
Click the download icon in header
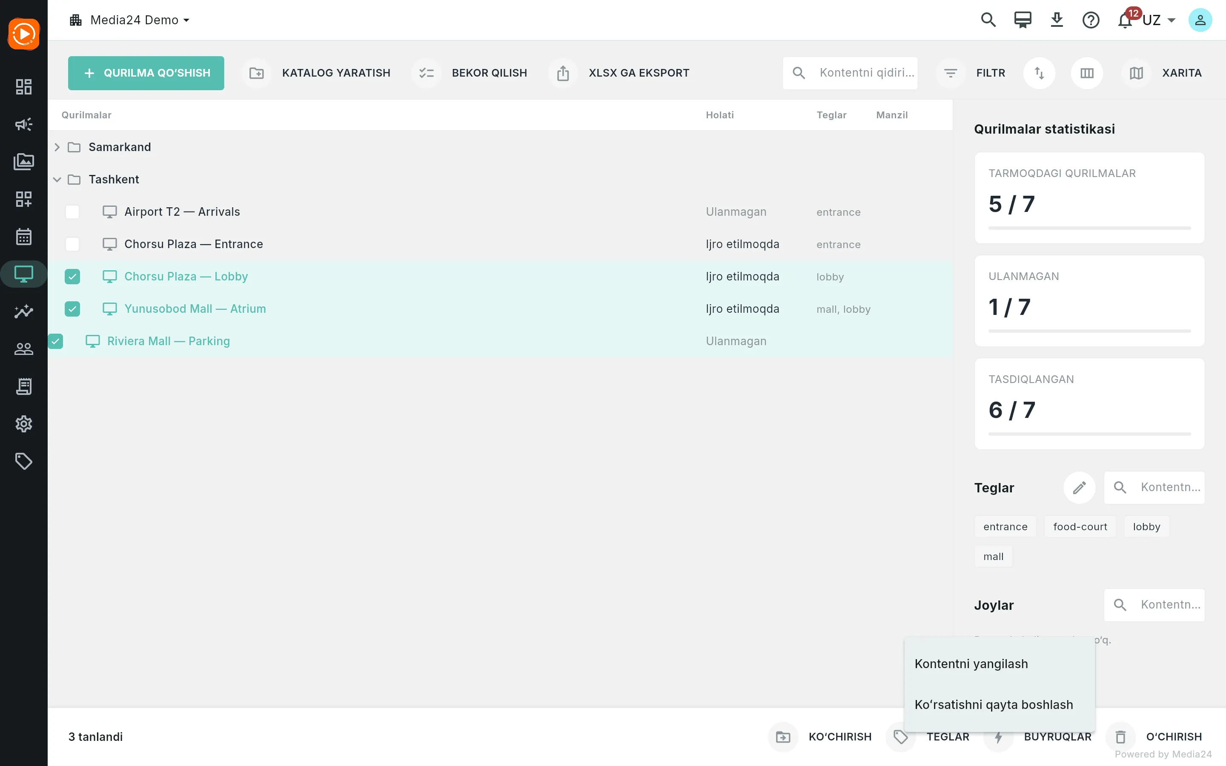(x=1056, y=20)
